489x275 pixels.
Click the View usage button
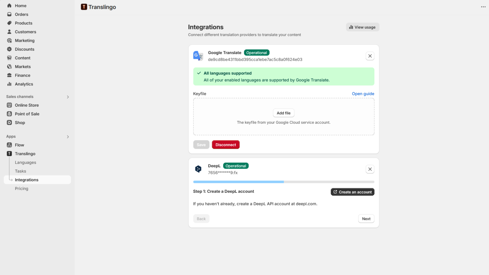click(362, 27)
